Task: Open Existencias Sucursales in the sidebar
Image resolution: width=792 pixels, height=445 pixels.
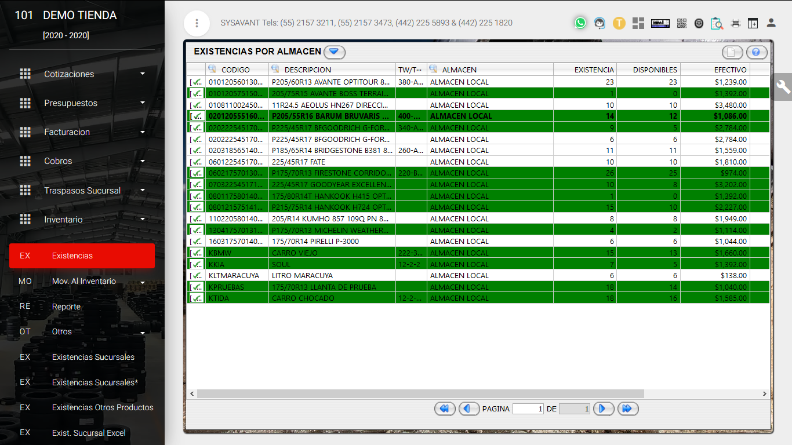Action: 93,357
